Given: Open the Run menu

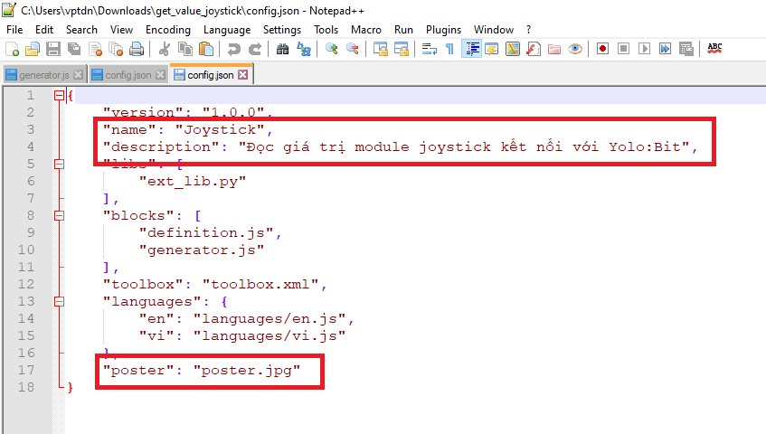Looking at the screenshot, I should [x=403, y=30].
